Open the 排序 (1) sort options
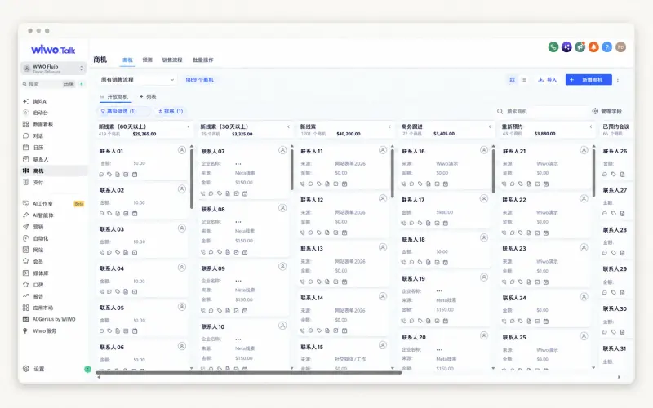Image resolution: width=653 pixels, height=408 pixels. click(171, 111)
